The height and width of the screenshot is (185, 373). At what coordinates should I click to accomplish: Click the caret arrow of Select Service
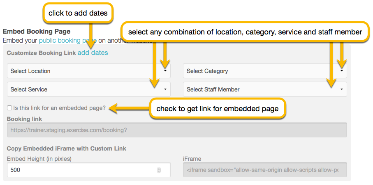(x=165, y=89)
